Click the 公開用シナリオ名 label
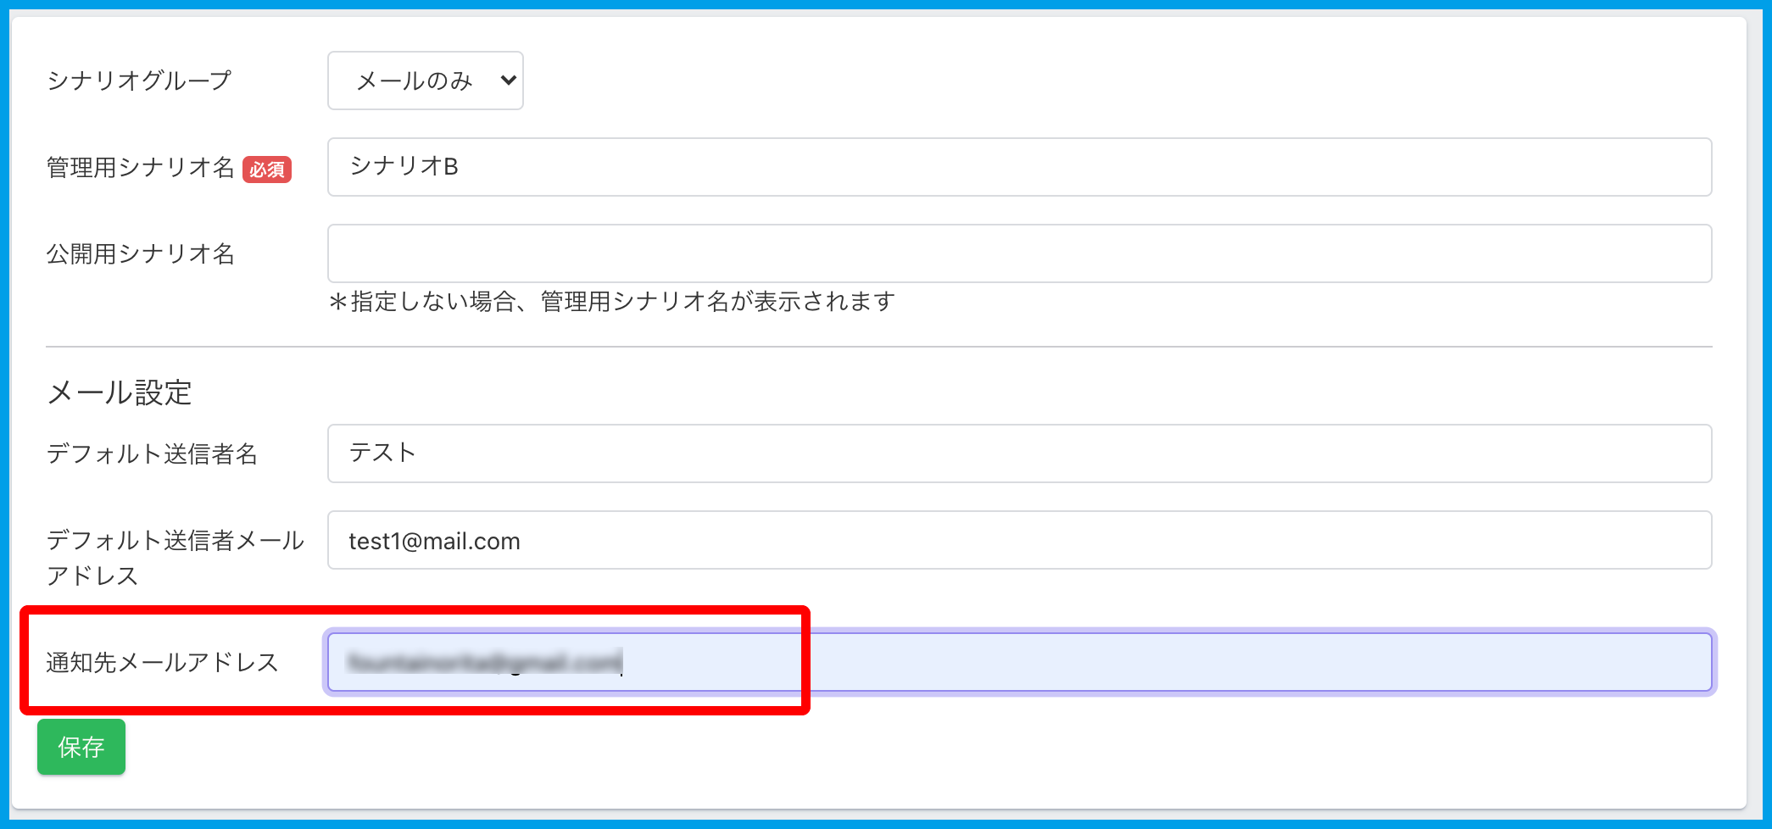Screen dimensions: 1772x829 (140, 253)
